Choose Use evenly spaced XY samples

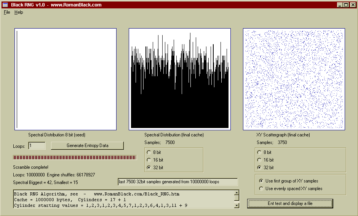[x=261, y=189]
